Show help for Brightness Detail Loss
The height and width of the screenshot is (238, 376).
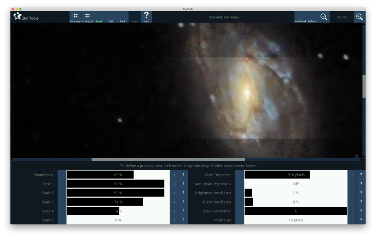pyautogui.click(x=361, y=193)
